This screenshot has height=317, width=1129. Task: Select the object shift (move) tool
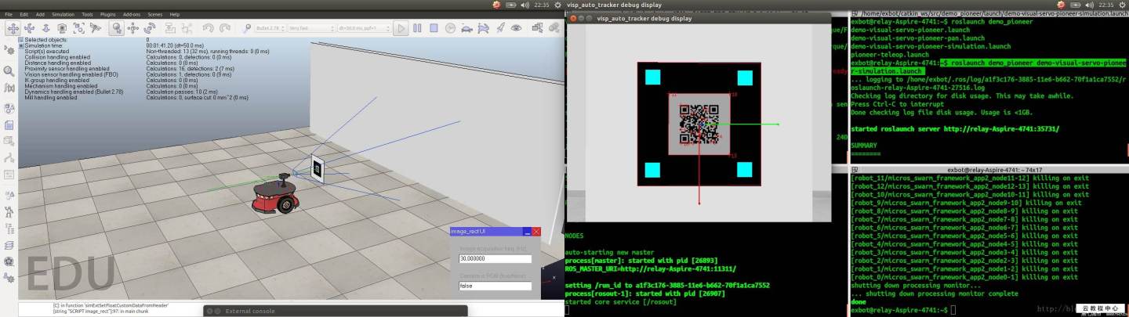(133, 28)
